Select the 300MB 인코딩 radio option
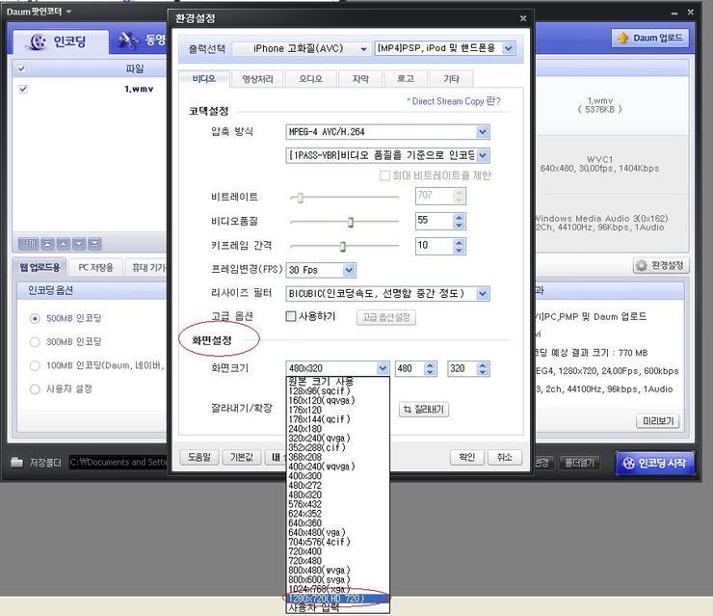Viewport: 713px width, 616px height. click(x=36, y=341)
